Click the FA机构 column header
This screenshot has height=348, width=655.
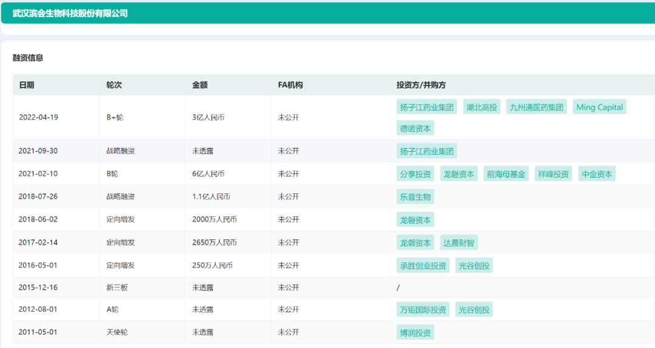[x=290, y=85]
